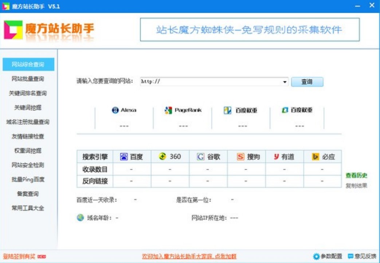The image size is (380, 263).
Task: Click the Baidu paw icon in table
Action: (124, 157)
